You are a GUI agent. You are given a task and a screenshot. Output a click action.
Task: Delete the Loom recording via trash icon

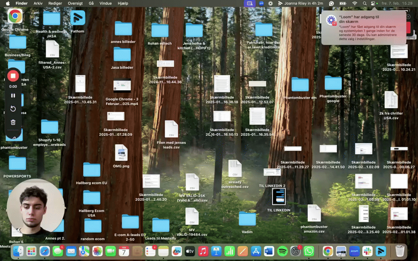(13, 122)
